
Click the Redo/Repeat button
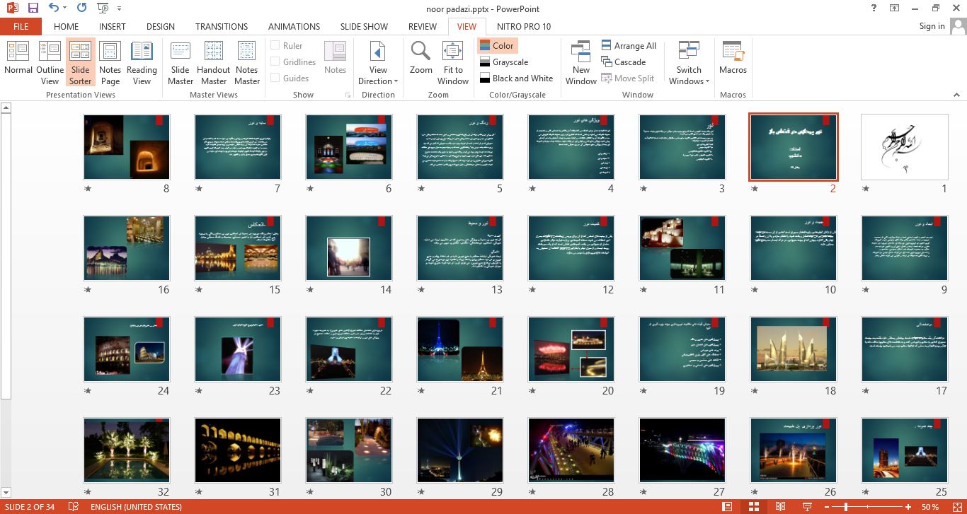coord(81,8)
